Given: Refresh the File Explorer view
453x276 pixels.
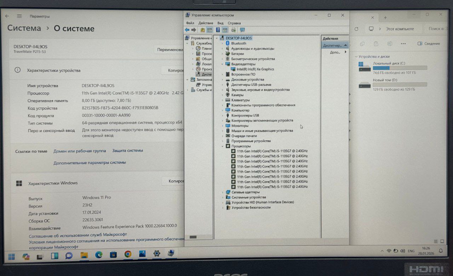Looking at the screenshot, I should tap(356, 29).
